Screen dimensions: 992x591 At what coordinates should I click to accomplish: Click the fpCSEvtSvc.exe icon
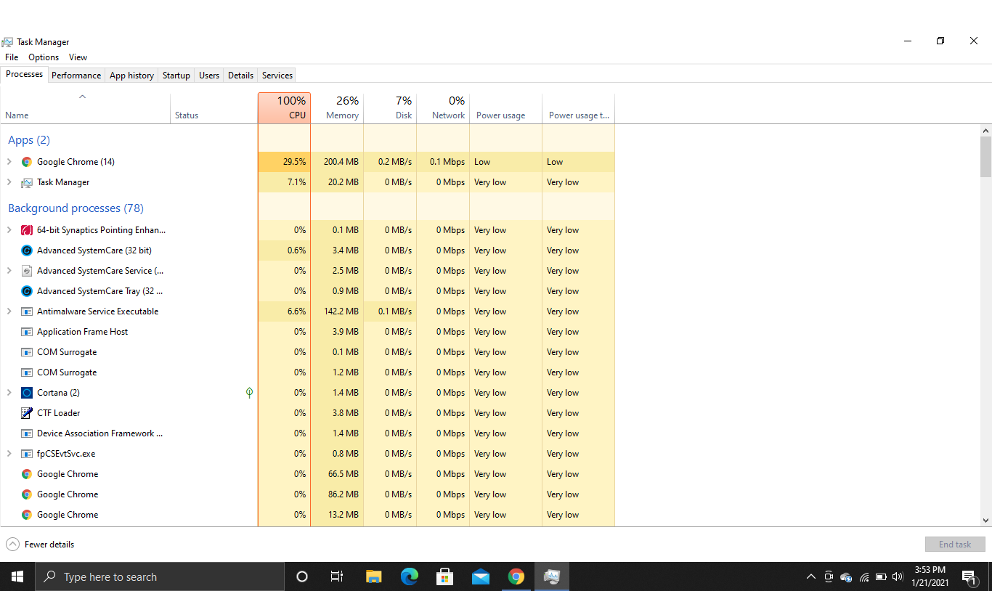(27, 454)
